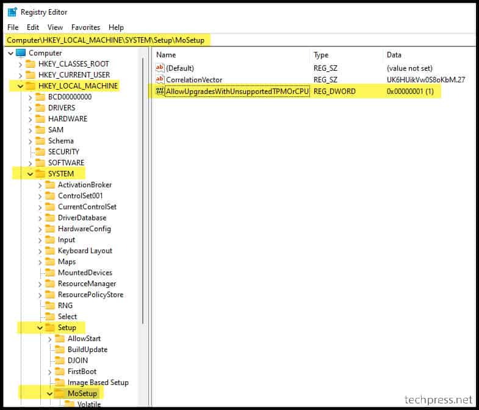The height and width of the screenshot is (410, 479).
Task: Collapse the Setup key
Action: (40, 328)
